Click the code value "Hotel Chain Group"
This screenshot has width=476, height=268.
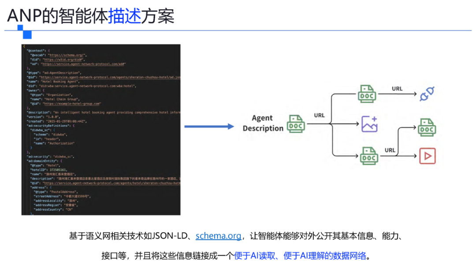click(62, 99)
